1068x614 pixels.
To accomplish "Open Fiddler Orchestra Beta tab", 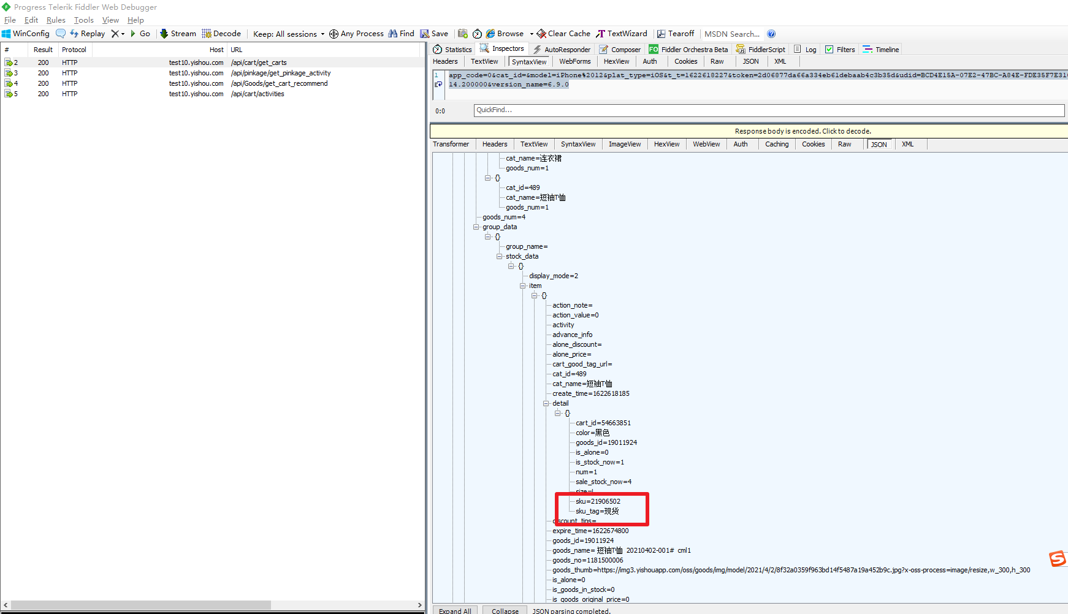I will pos(688,50).
